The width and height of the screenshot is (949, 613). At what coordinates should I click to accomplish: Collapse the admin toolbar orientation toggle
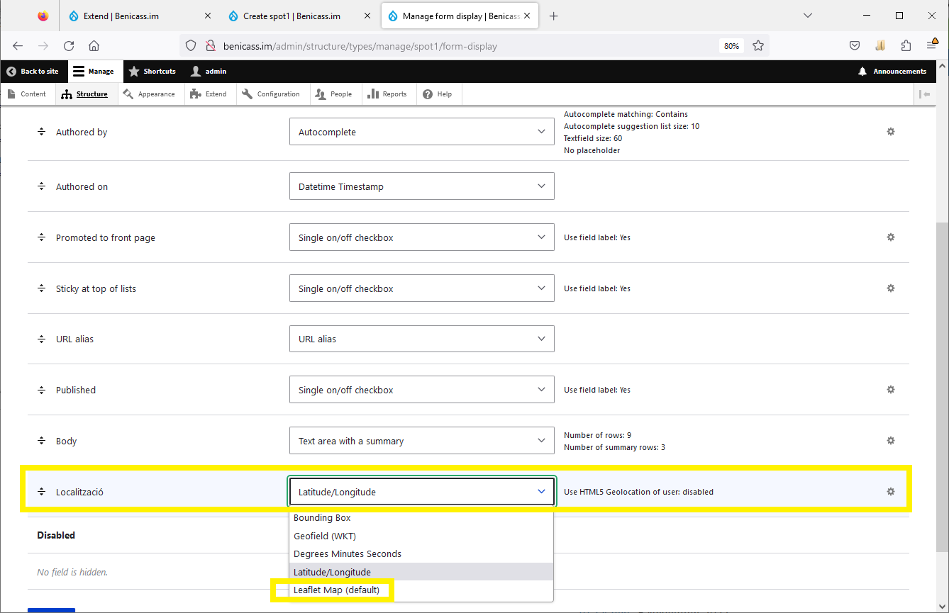pos(924,94)
